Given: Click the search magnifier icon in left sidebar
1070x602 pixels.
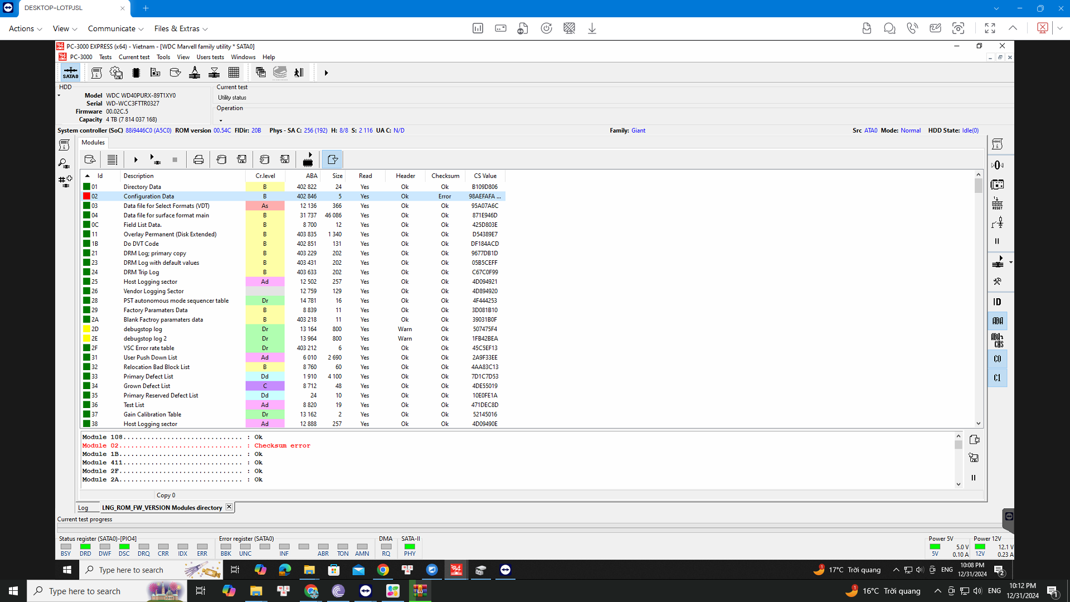Looking at the screenshot, I should coord(64,163).
